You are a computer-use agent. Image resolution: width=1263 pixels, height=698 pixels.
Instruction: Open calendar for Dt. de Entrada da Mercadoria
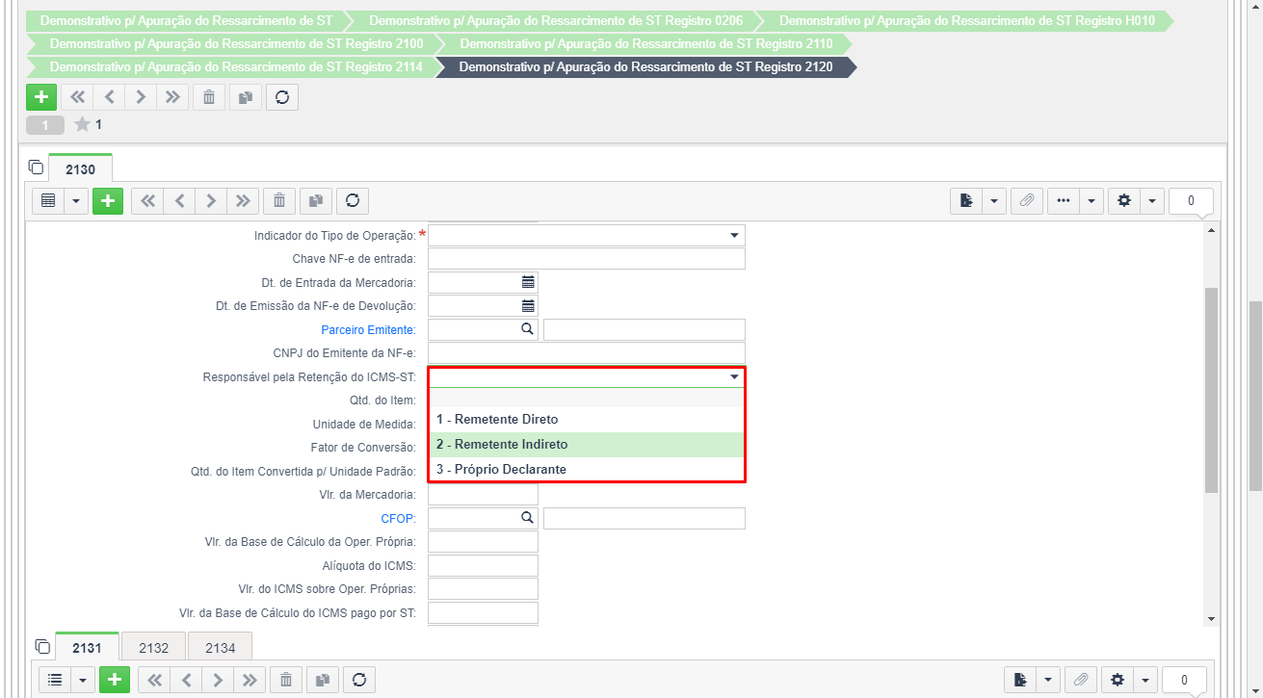[x=528, y=282]
